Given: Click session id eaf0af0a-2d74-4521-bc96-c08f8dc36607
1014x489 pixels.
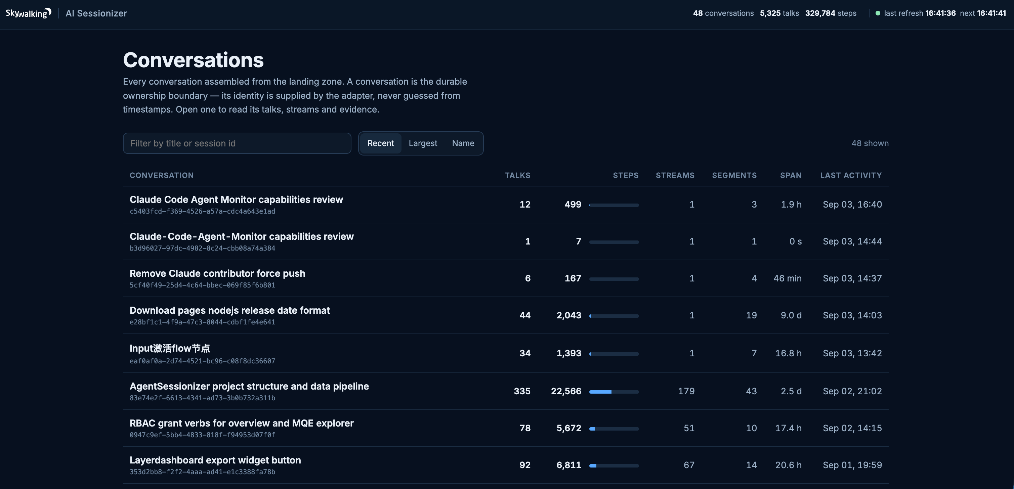Looking at the screenshot, I should tap(202, 361).
